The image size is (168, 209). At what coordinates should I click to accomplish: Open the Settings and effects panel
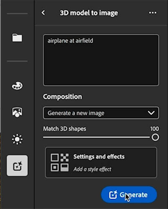pos(101,163)
